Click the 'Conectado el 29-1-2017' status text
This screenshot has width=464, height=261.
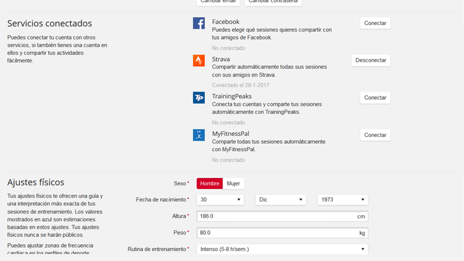click(x=241, y=85)
